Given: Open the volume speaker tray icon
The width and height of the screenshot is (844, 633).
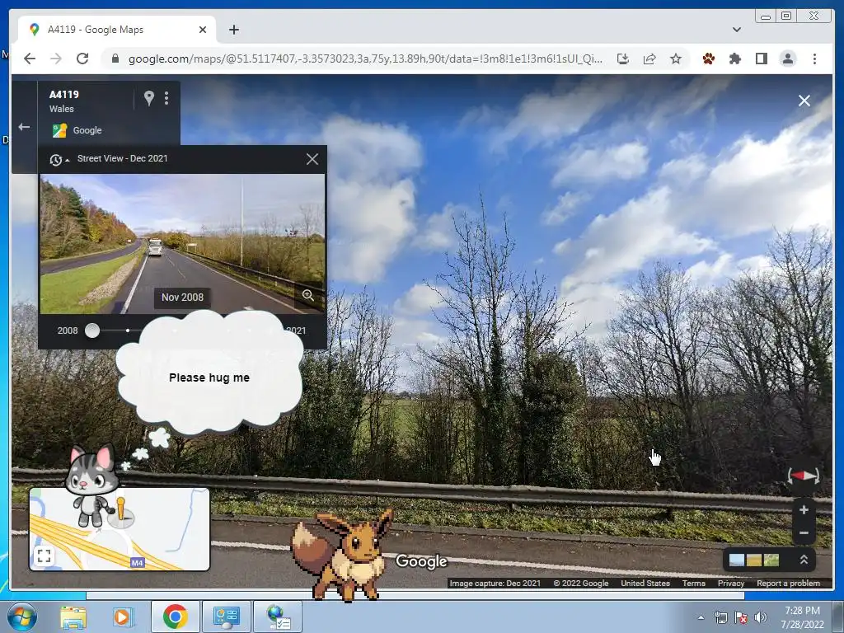Looking at the screenshot, I should (761, 617).
